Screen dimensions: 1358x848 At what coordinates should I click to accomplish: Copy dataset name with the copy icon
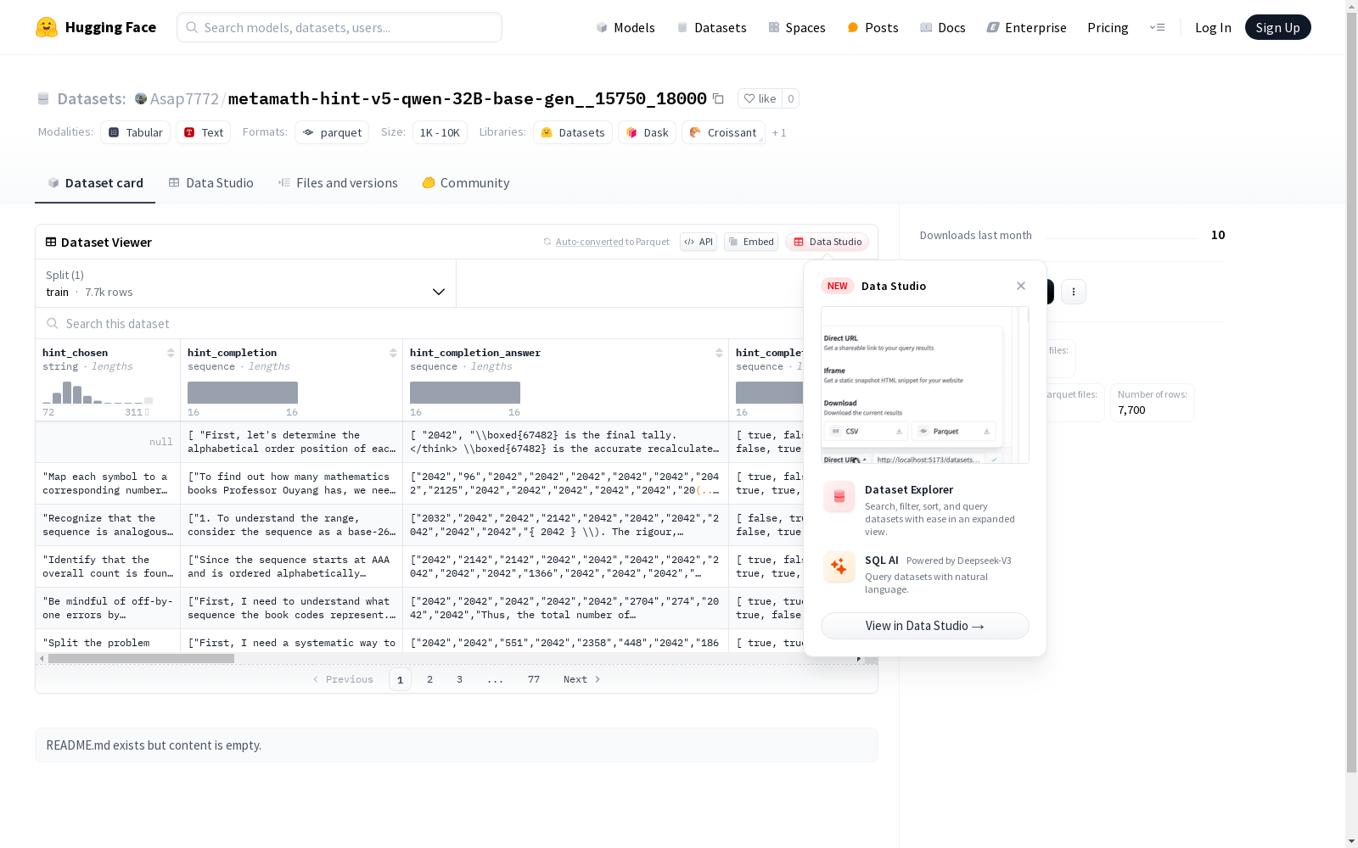click(x=718, y=98)
